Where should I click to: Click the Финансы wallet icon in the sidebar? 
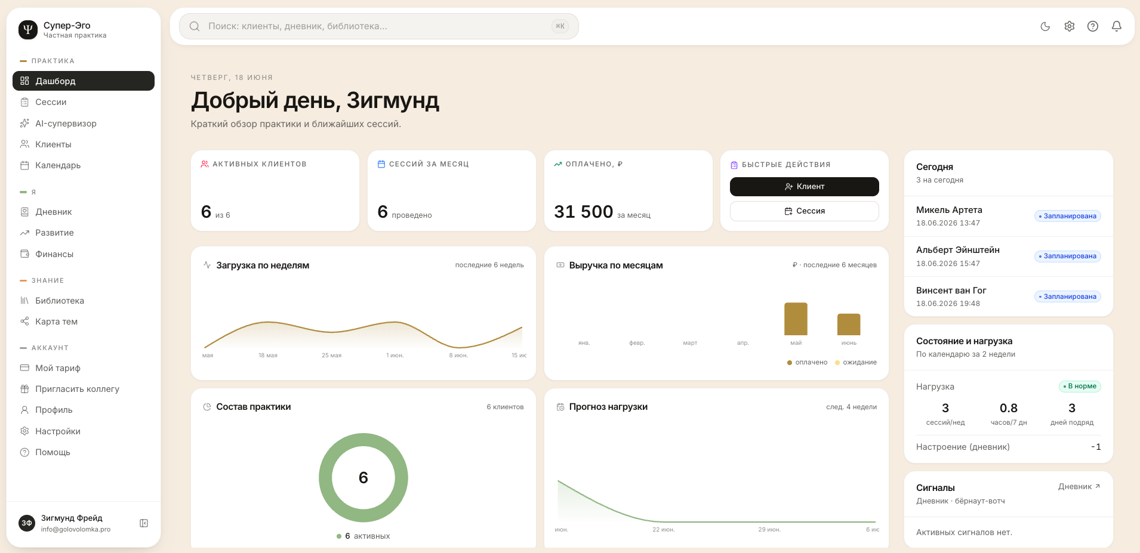[24, 254]
